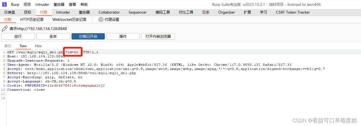Open the HTTP历史记录 sub-tab
The height and width of the screenshot is (126, 361).
[32, 19]
